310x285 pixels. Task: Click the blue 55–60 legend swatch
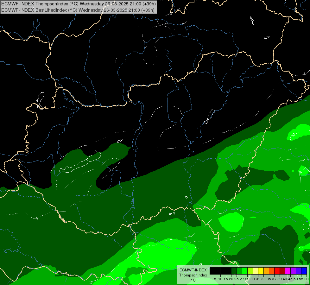tap(304, 271)
